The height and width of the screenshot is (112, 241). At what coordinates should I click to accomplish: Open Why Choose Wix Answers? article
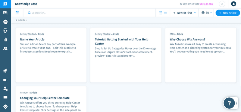point(187,40)
